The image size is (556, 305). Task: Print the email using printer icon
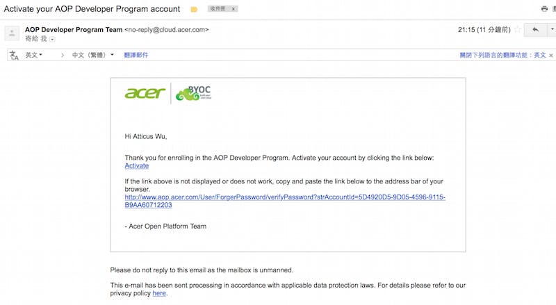[x=544, y=9]
